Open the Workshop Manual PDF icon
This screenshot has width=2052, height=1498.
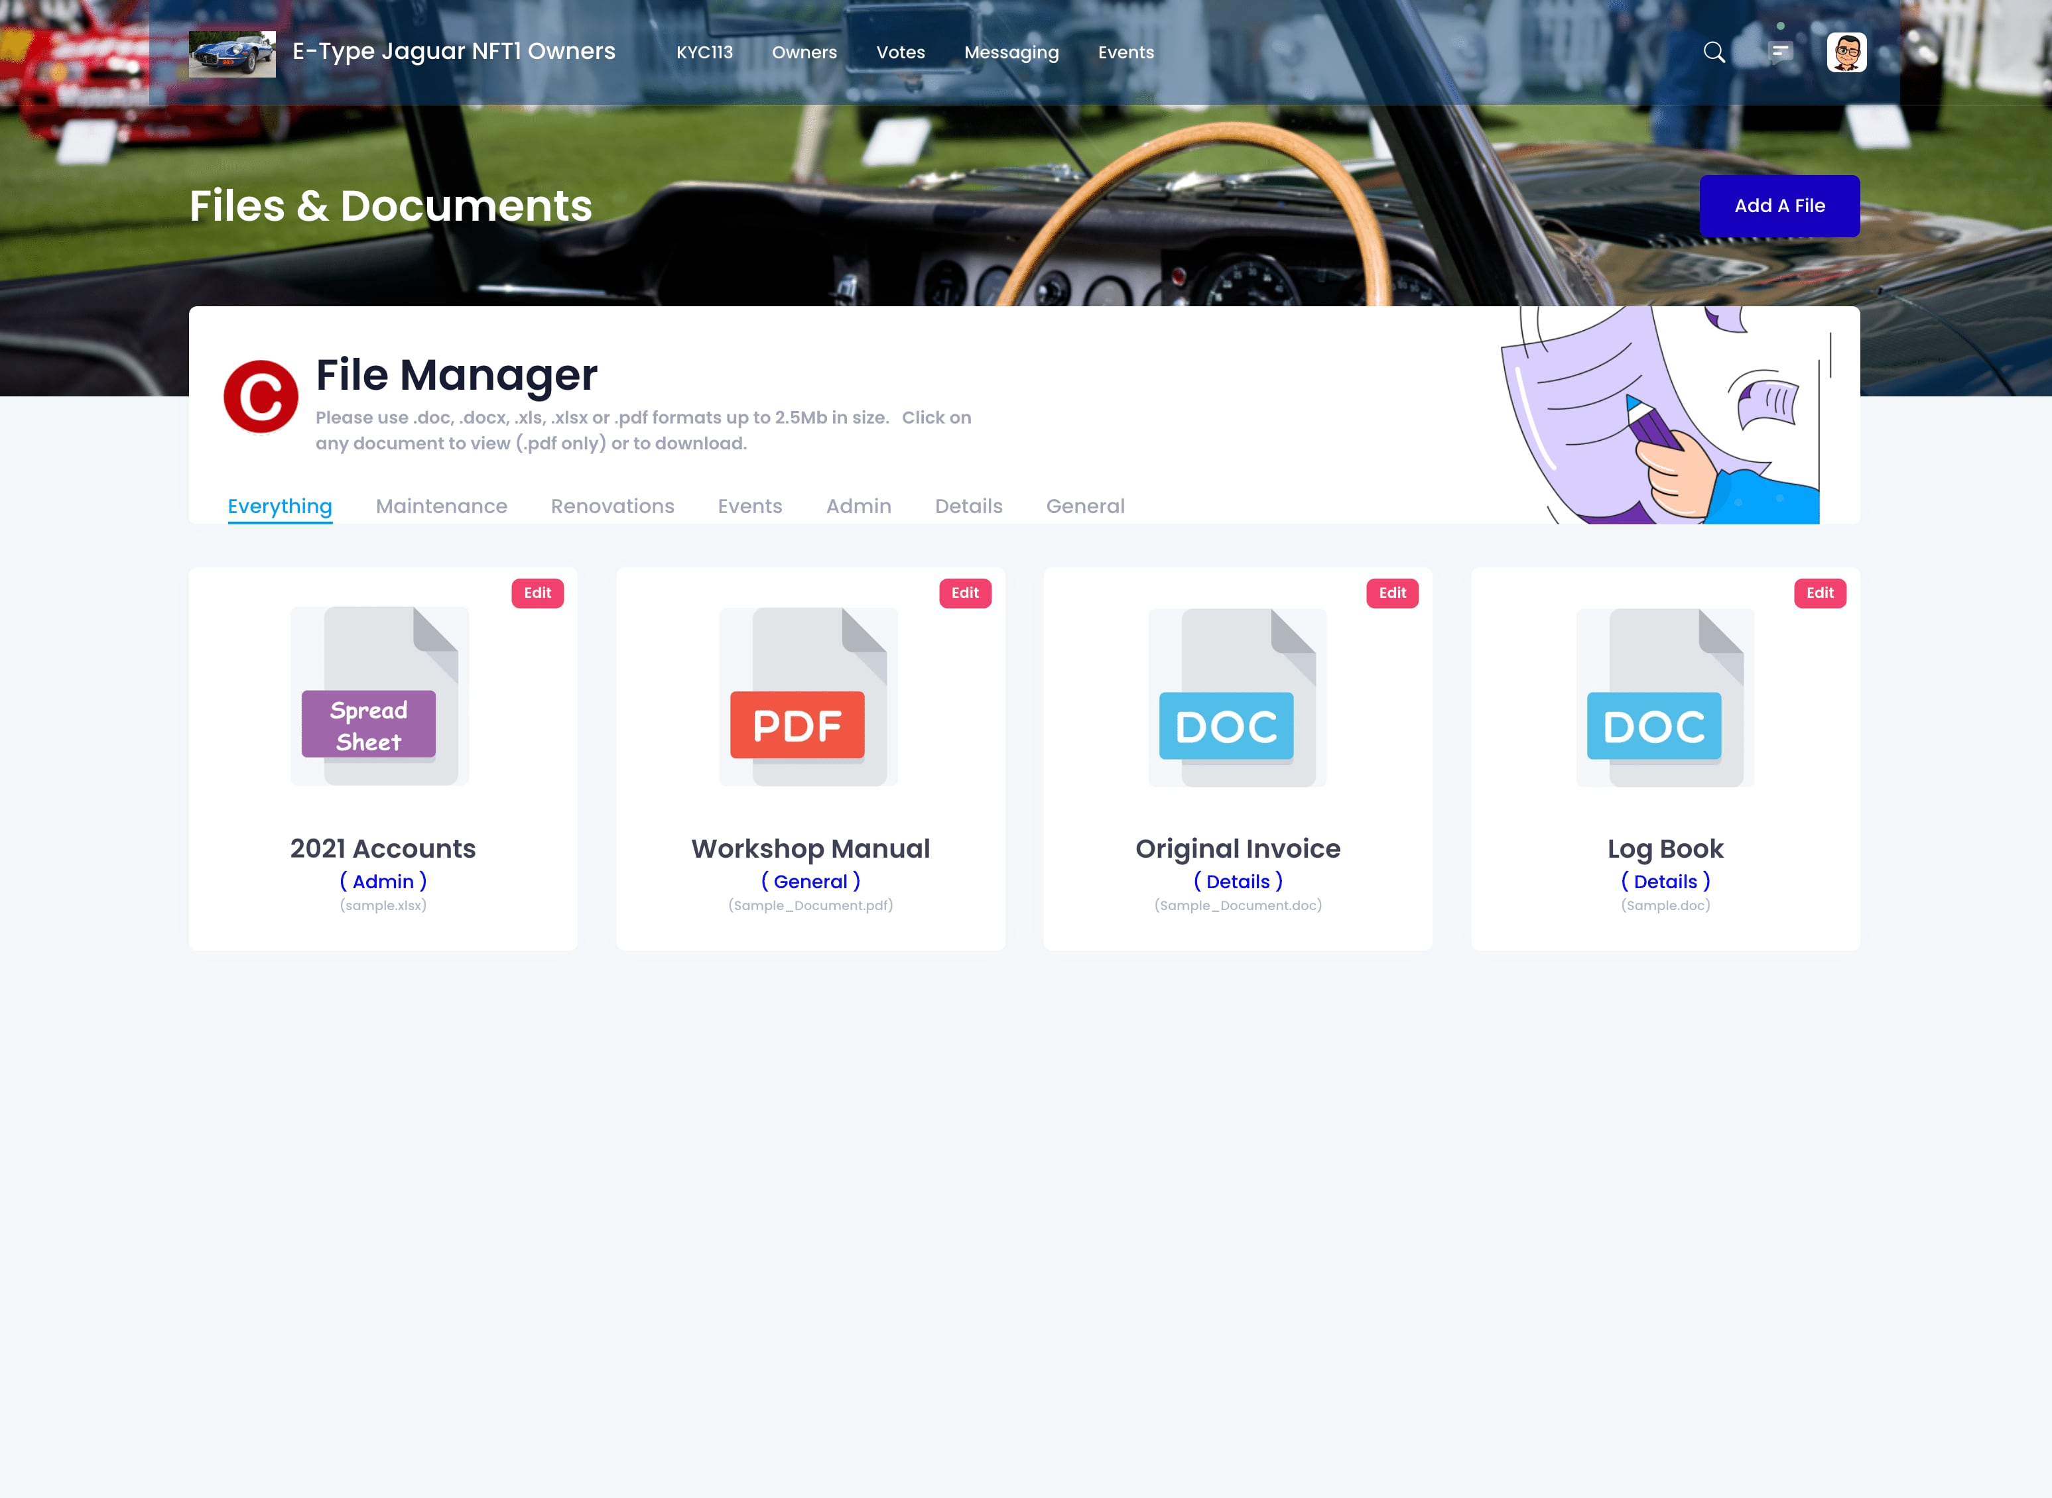808,697
